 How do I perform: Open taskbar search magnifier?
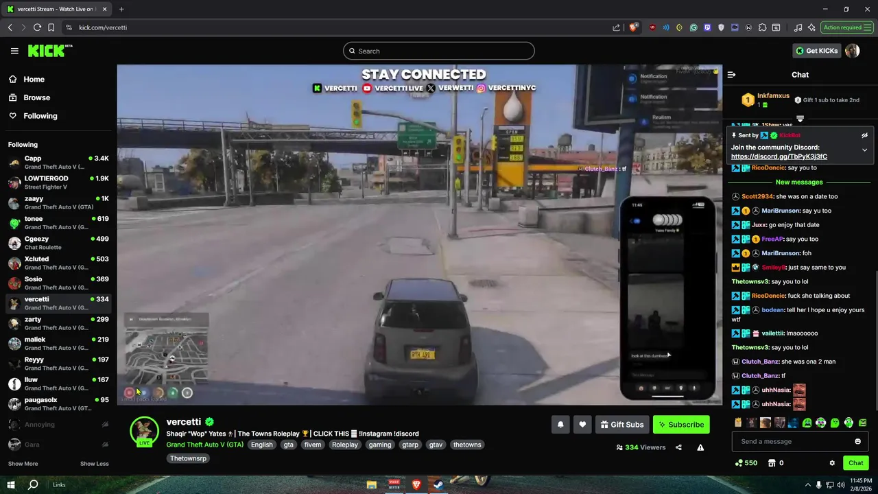coord(33,485)
